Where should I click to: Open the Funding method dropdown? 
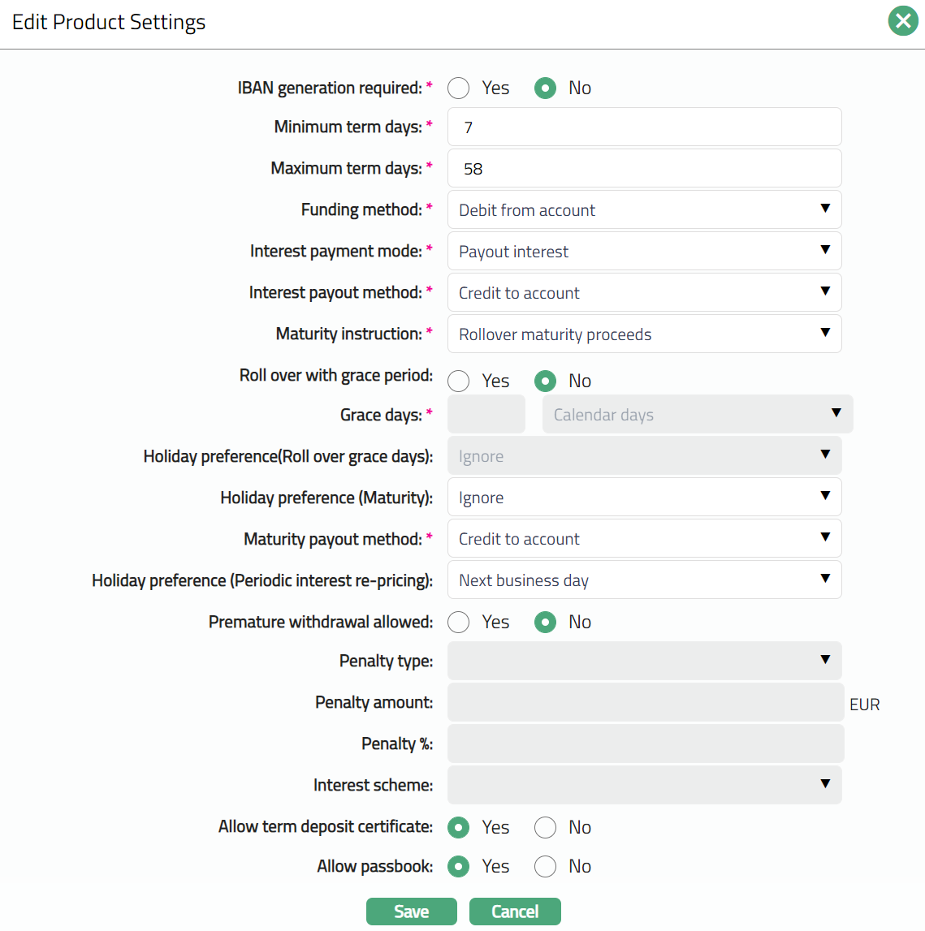644,210
